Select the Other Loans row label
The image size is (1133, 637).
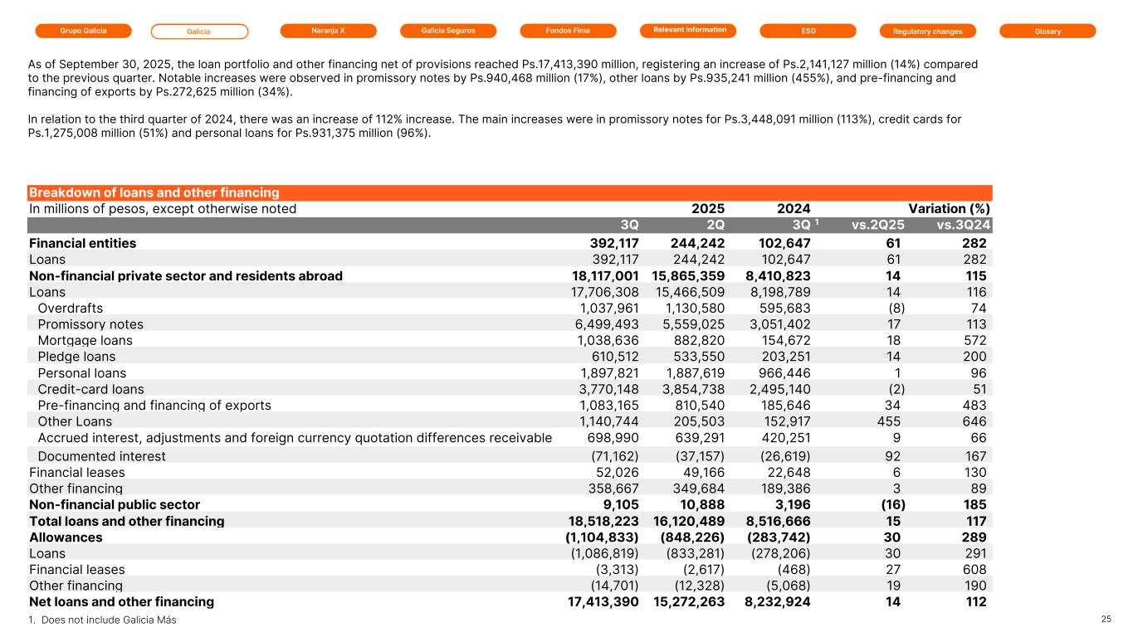(75, 421)
